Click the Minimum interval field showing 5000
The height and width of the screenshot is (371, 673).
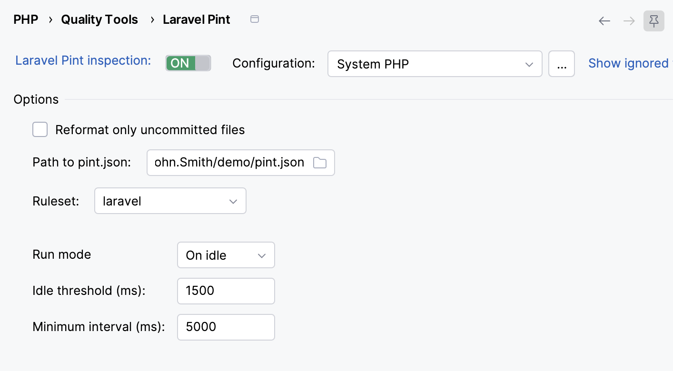click(x=226, y=327)
